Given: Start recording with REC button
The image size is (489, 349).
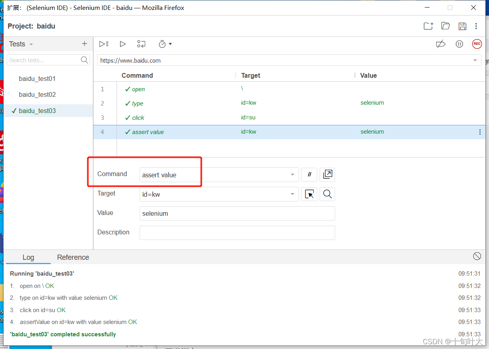Looking at the screenshot, I should tap(477, 44).
